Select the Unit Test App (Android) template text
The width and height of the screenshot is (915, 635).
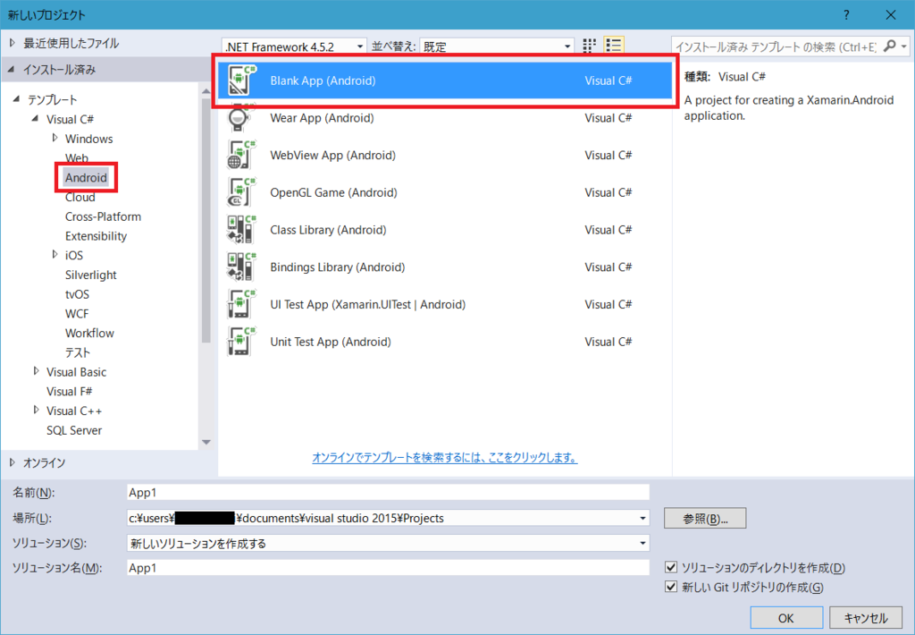[331, 343]
